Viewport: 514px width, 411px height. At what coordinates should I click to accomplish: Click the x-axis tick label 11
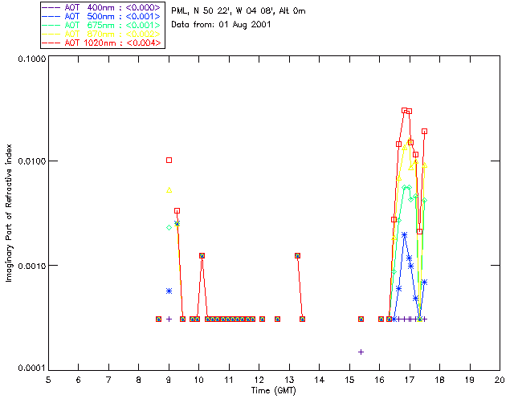click(x=229, y=380)
